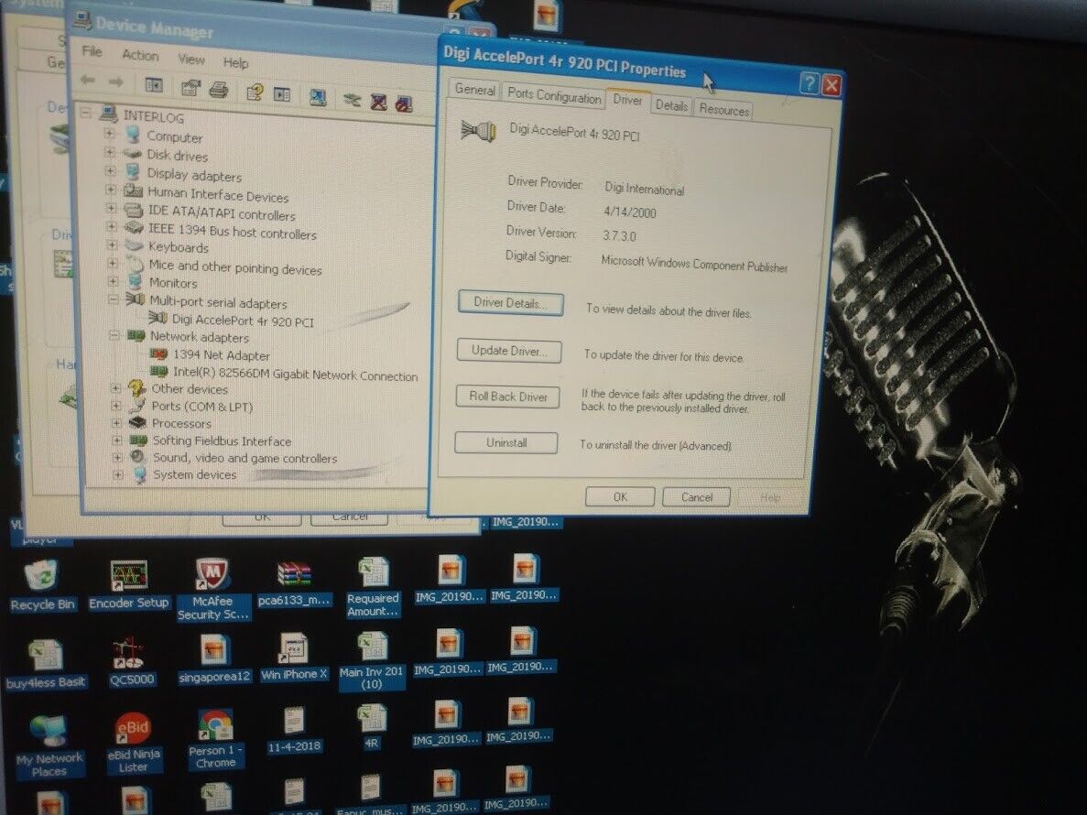Switch to the Details tab
1087x815 pixels.
click(672, 105)
